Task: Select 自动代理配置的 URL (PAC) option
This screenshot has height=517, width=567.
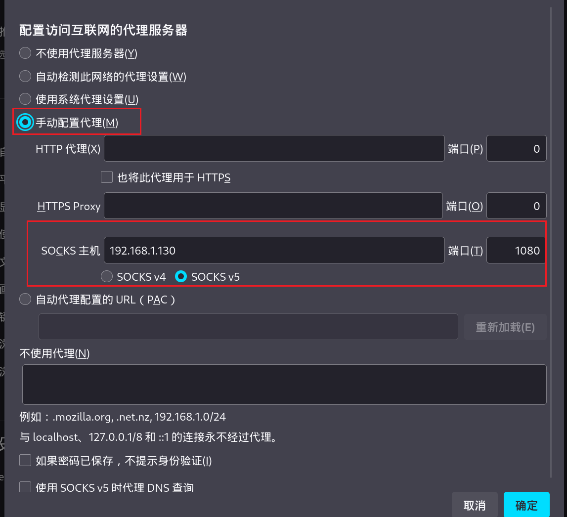Action: [x=25, y=300]
